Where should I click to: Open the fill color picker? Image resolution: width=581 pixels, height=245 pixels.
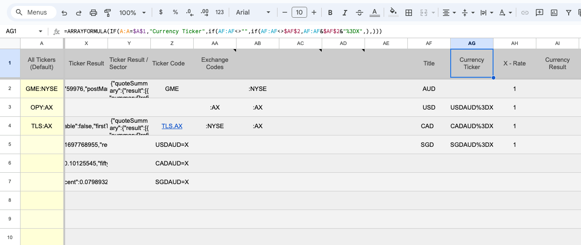coord(393,13)
